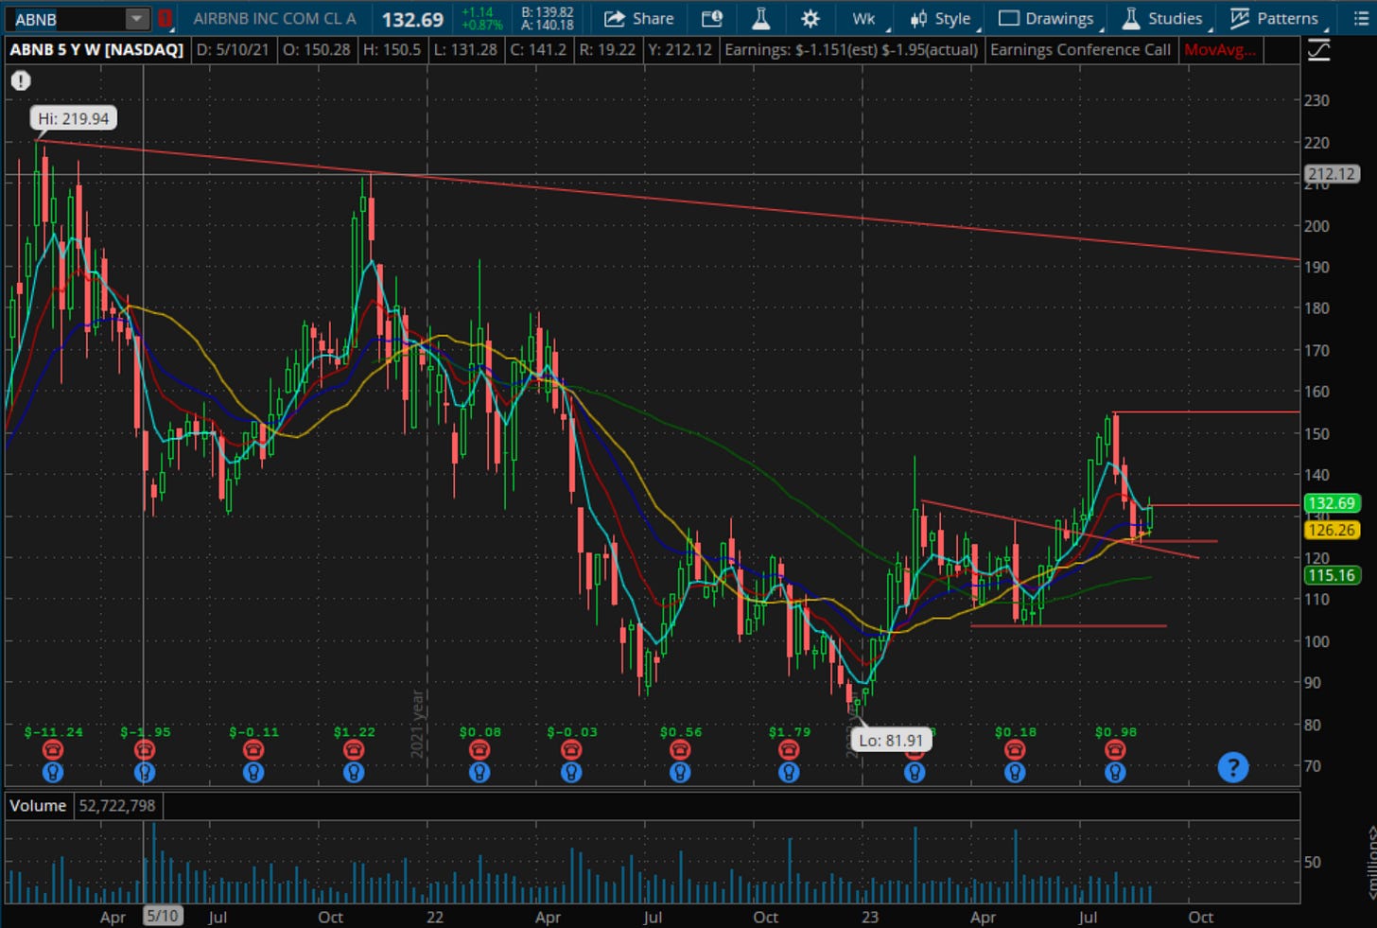This screenshot has width=1377, height=928.
Task: Click the flask (thinkScript) icon
Action: click(760, 19)
